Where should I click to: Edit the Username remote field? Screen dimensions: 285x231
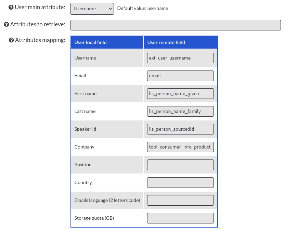click(180, 58)
